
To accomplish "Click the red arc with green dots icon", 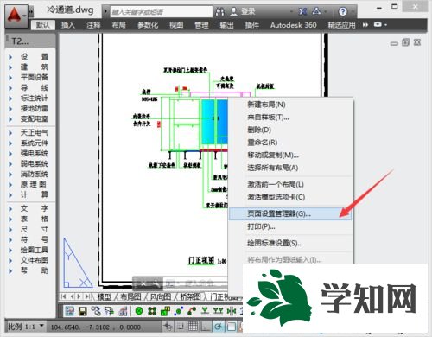I will pyautogui.click(x=192, y=311).
